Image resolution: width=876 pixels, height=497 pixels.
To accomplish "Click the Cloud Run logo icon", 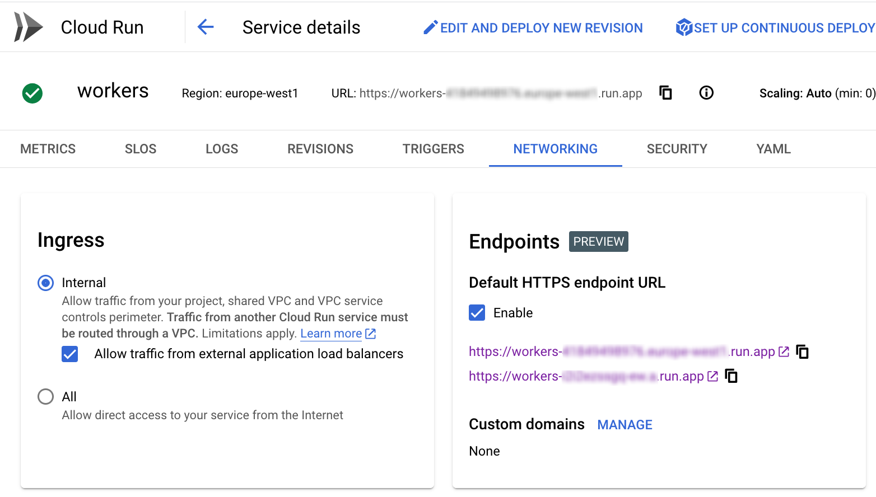I will click(28, 27).
